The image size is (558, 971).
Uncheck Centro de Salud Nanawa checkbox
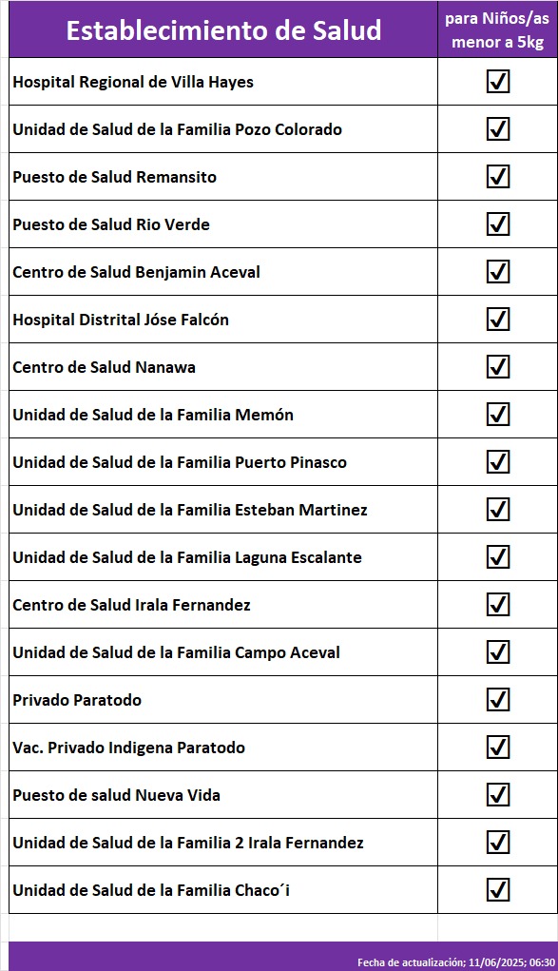coord(498,366)
